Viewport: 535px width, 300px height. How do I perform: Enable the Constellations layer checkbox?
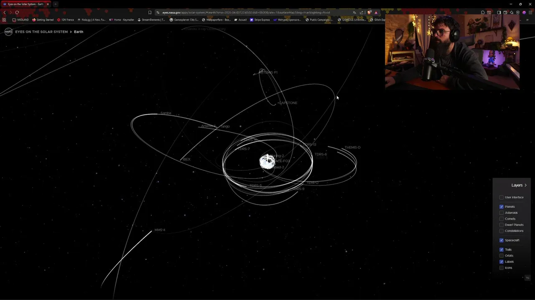tap(502, 231)
